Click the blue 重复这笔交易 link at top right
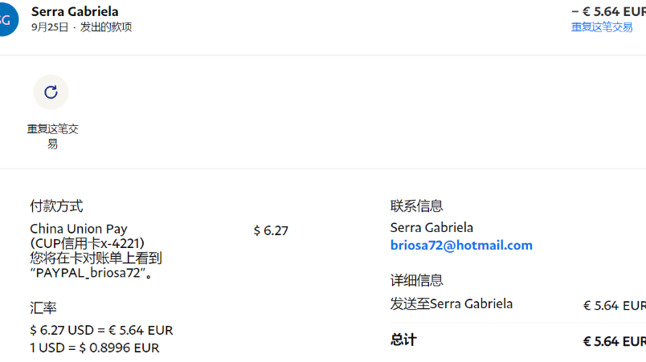Screen dimensions: 646x362 [x=602, y=26]
